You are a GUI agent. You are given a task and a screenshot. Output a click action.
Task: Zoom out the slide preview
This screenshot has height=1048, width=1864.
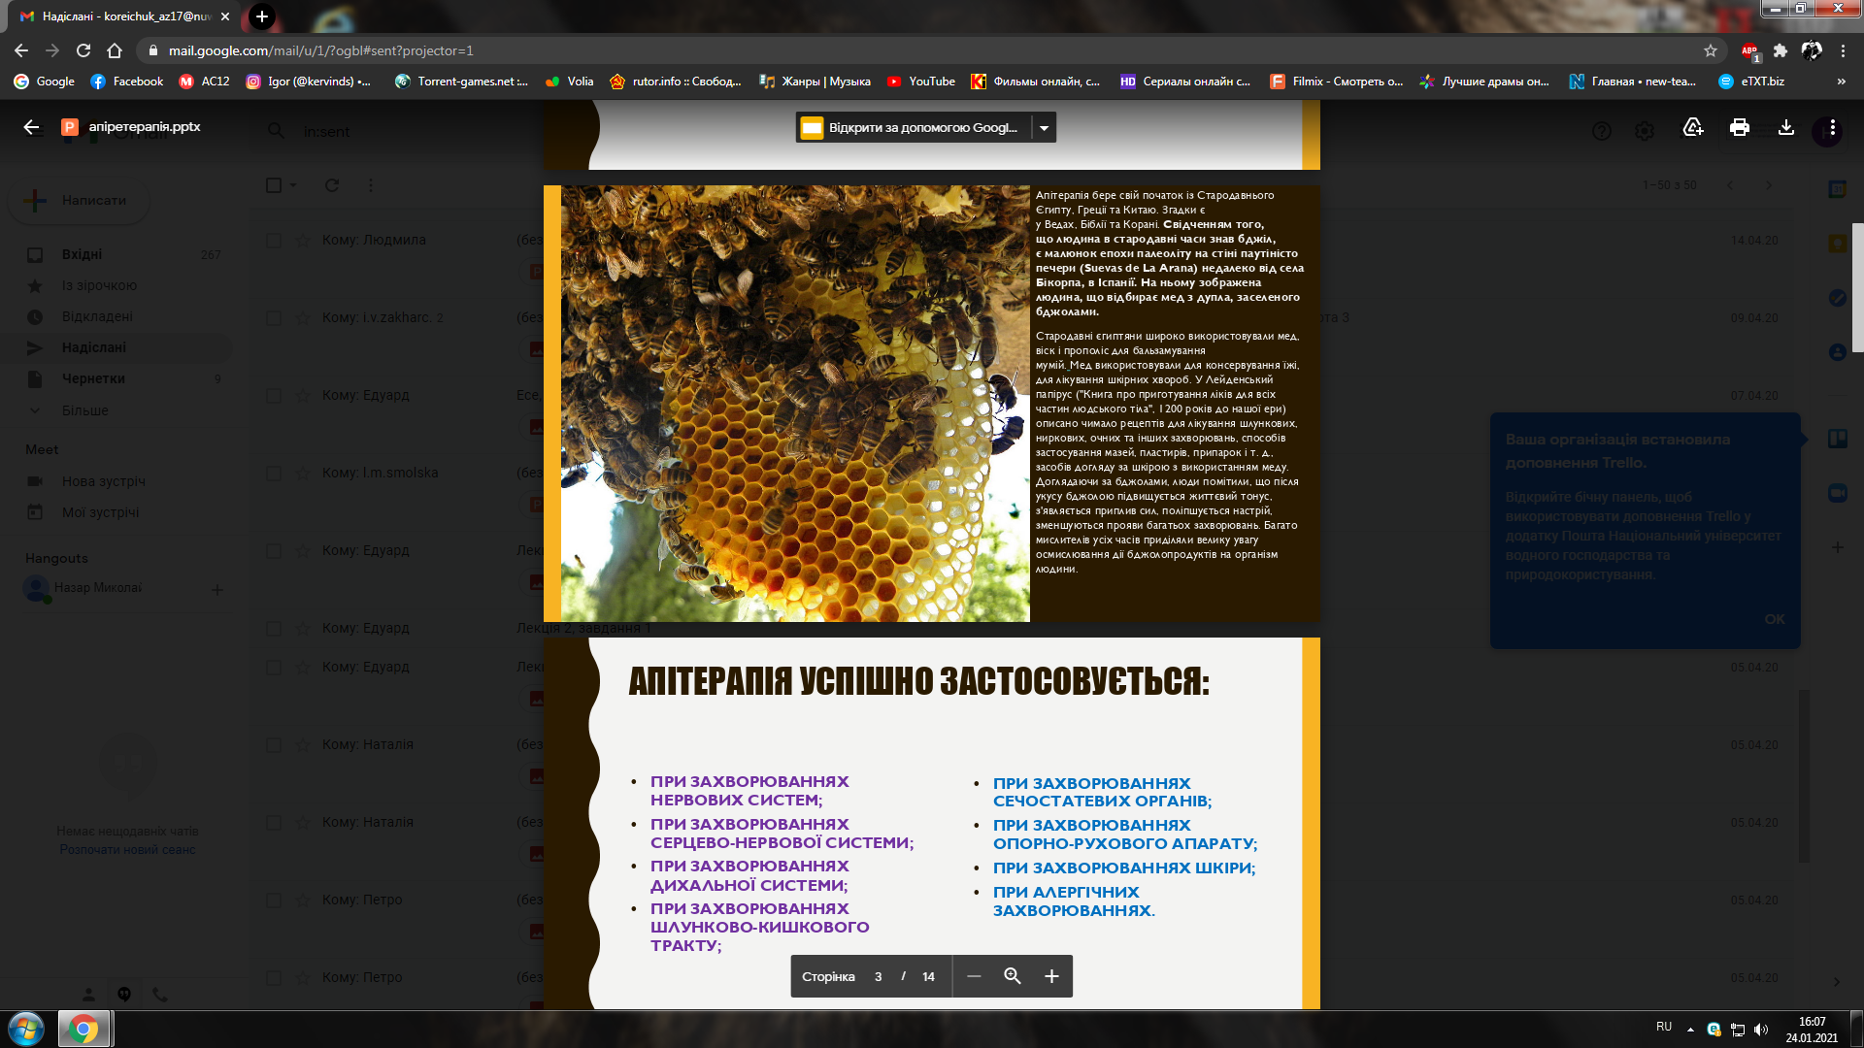point(974,976)
